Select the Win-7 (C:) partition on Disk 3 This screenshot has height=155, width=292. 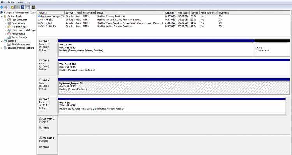[x=172, y=106]
